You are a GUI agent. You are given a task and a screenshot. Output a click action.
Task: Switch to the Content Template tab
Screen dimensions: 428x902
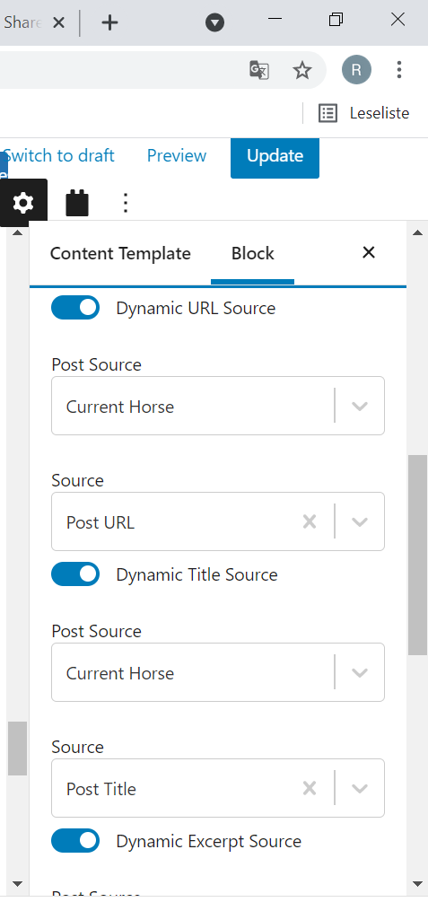point(120,253)
